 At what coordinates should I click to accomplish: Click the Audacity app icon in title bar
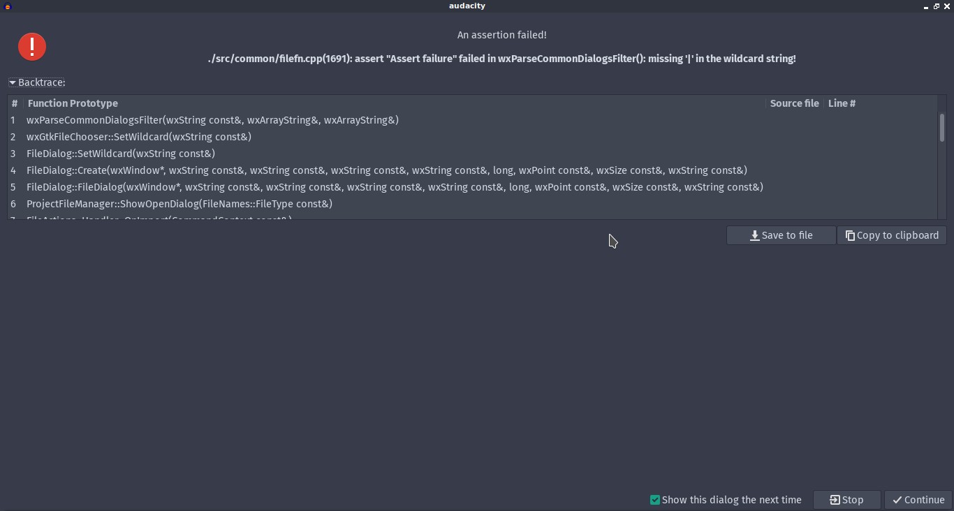(7, 6)
